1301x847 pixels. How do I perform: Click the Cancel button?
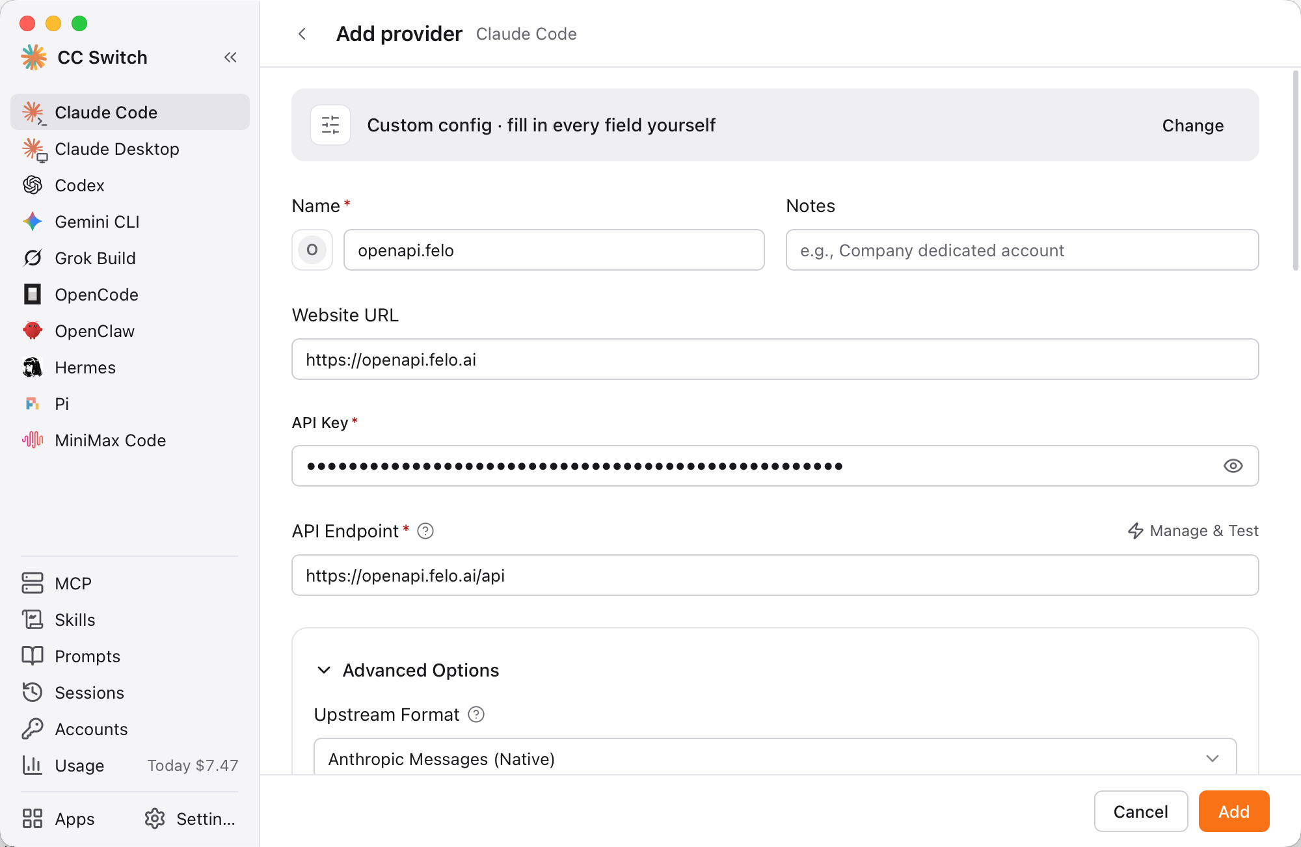pyautogui.click(x=1141, y=811)
